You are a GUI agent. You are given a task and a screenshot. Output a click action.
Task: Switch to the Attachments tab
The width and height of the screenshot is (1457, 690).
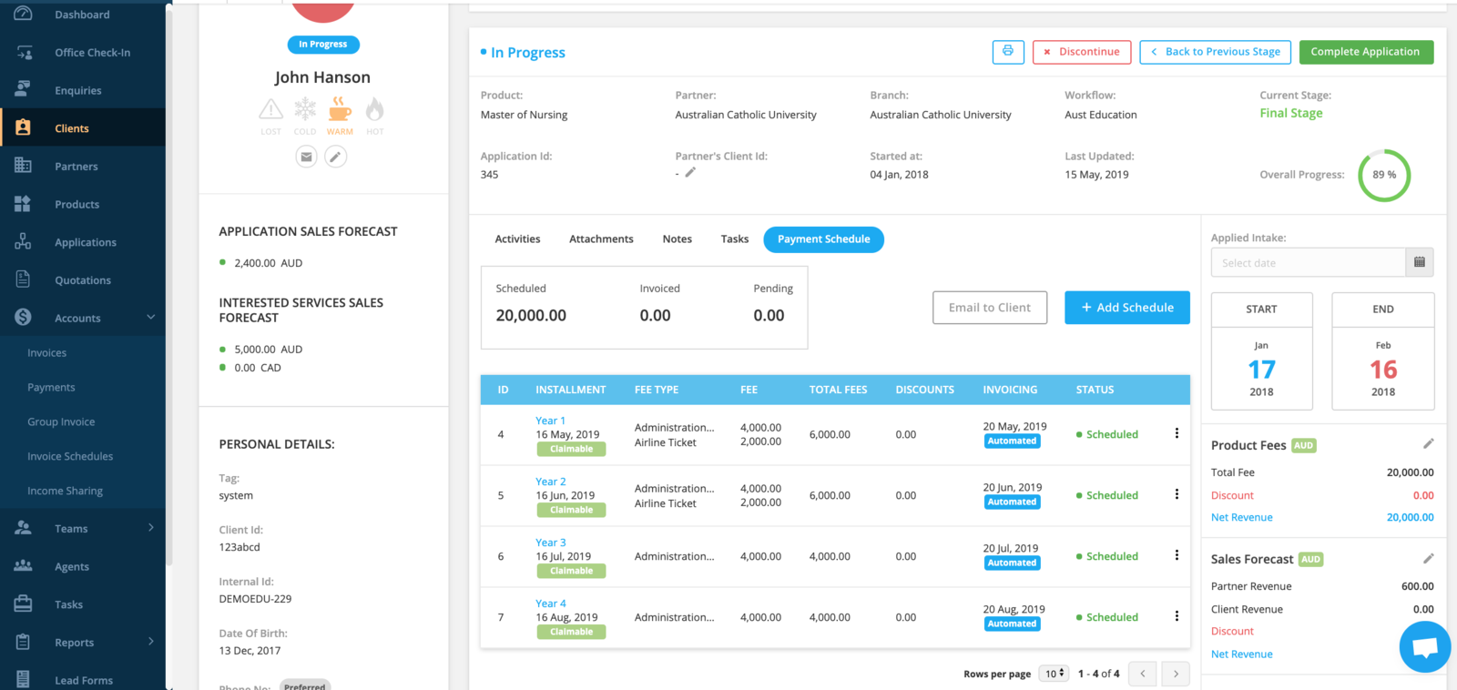(601, 239)
